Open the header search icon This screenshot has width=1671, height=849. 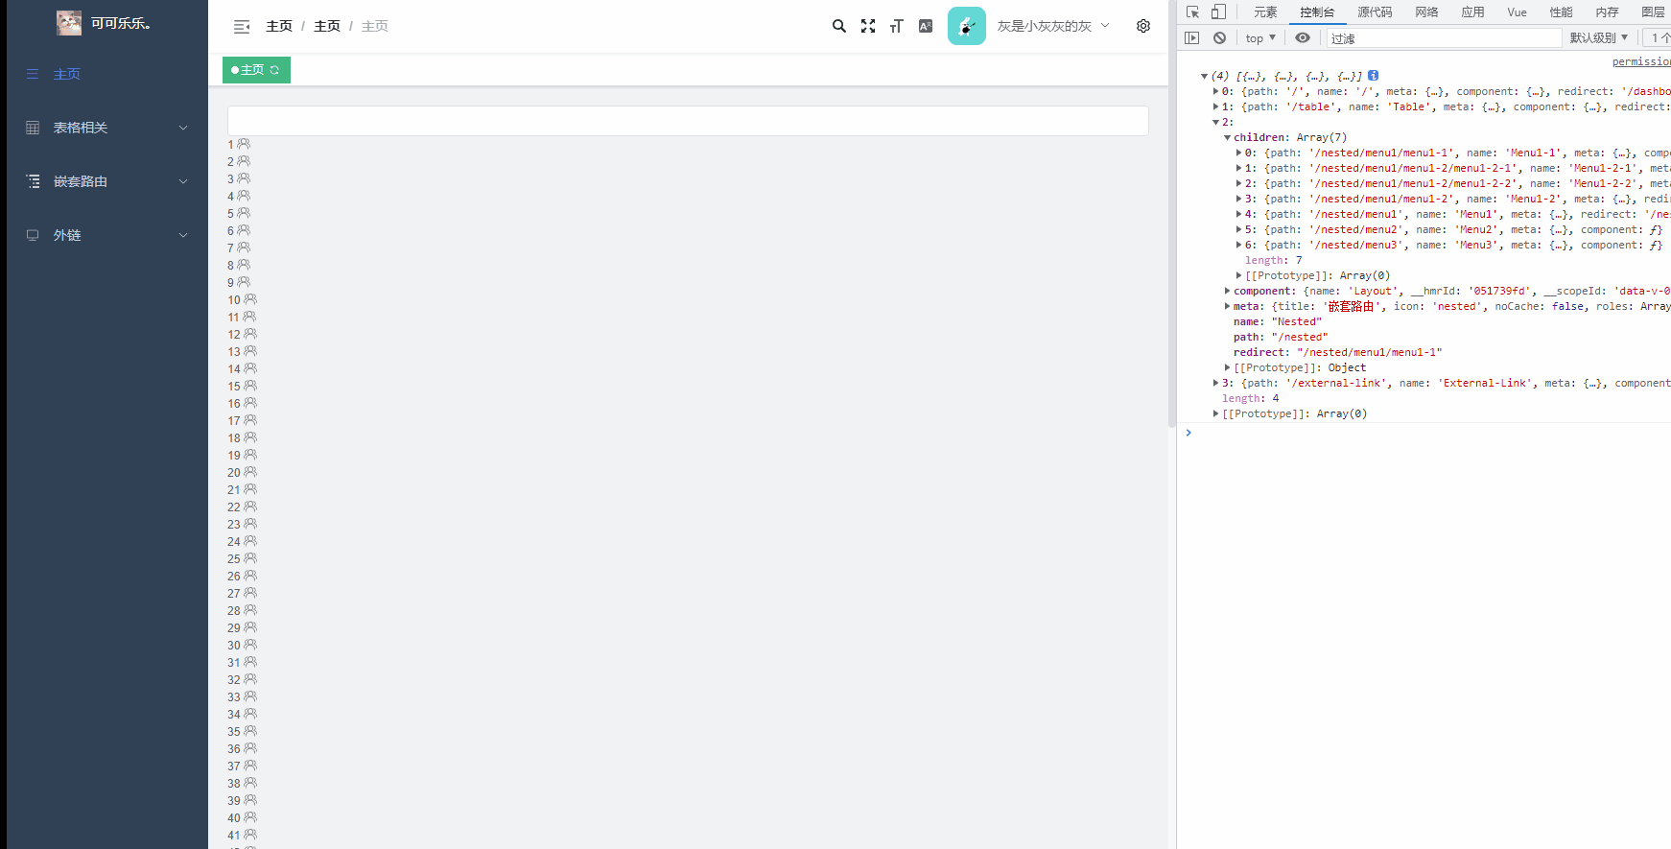point(839,26)
